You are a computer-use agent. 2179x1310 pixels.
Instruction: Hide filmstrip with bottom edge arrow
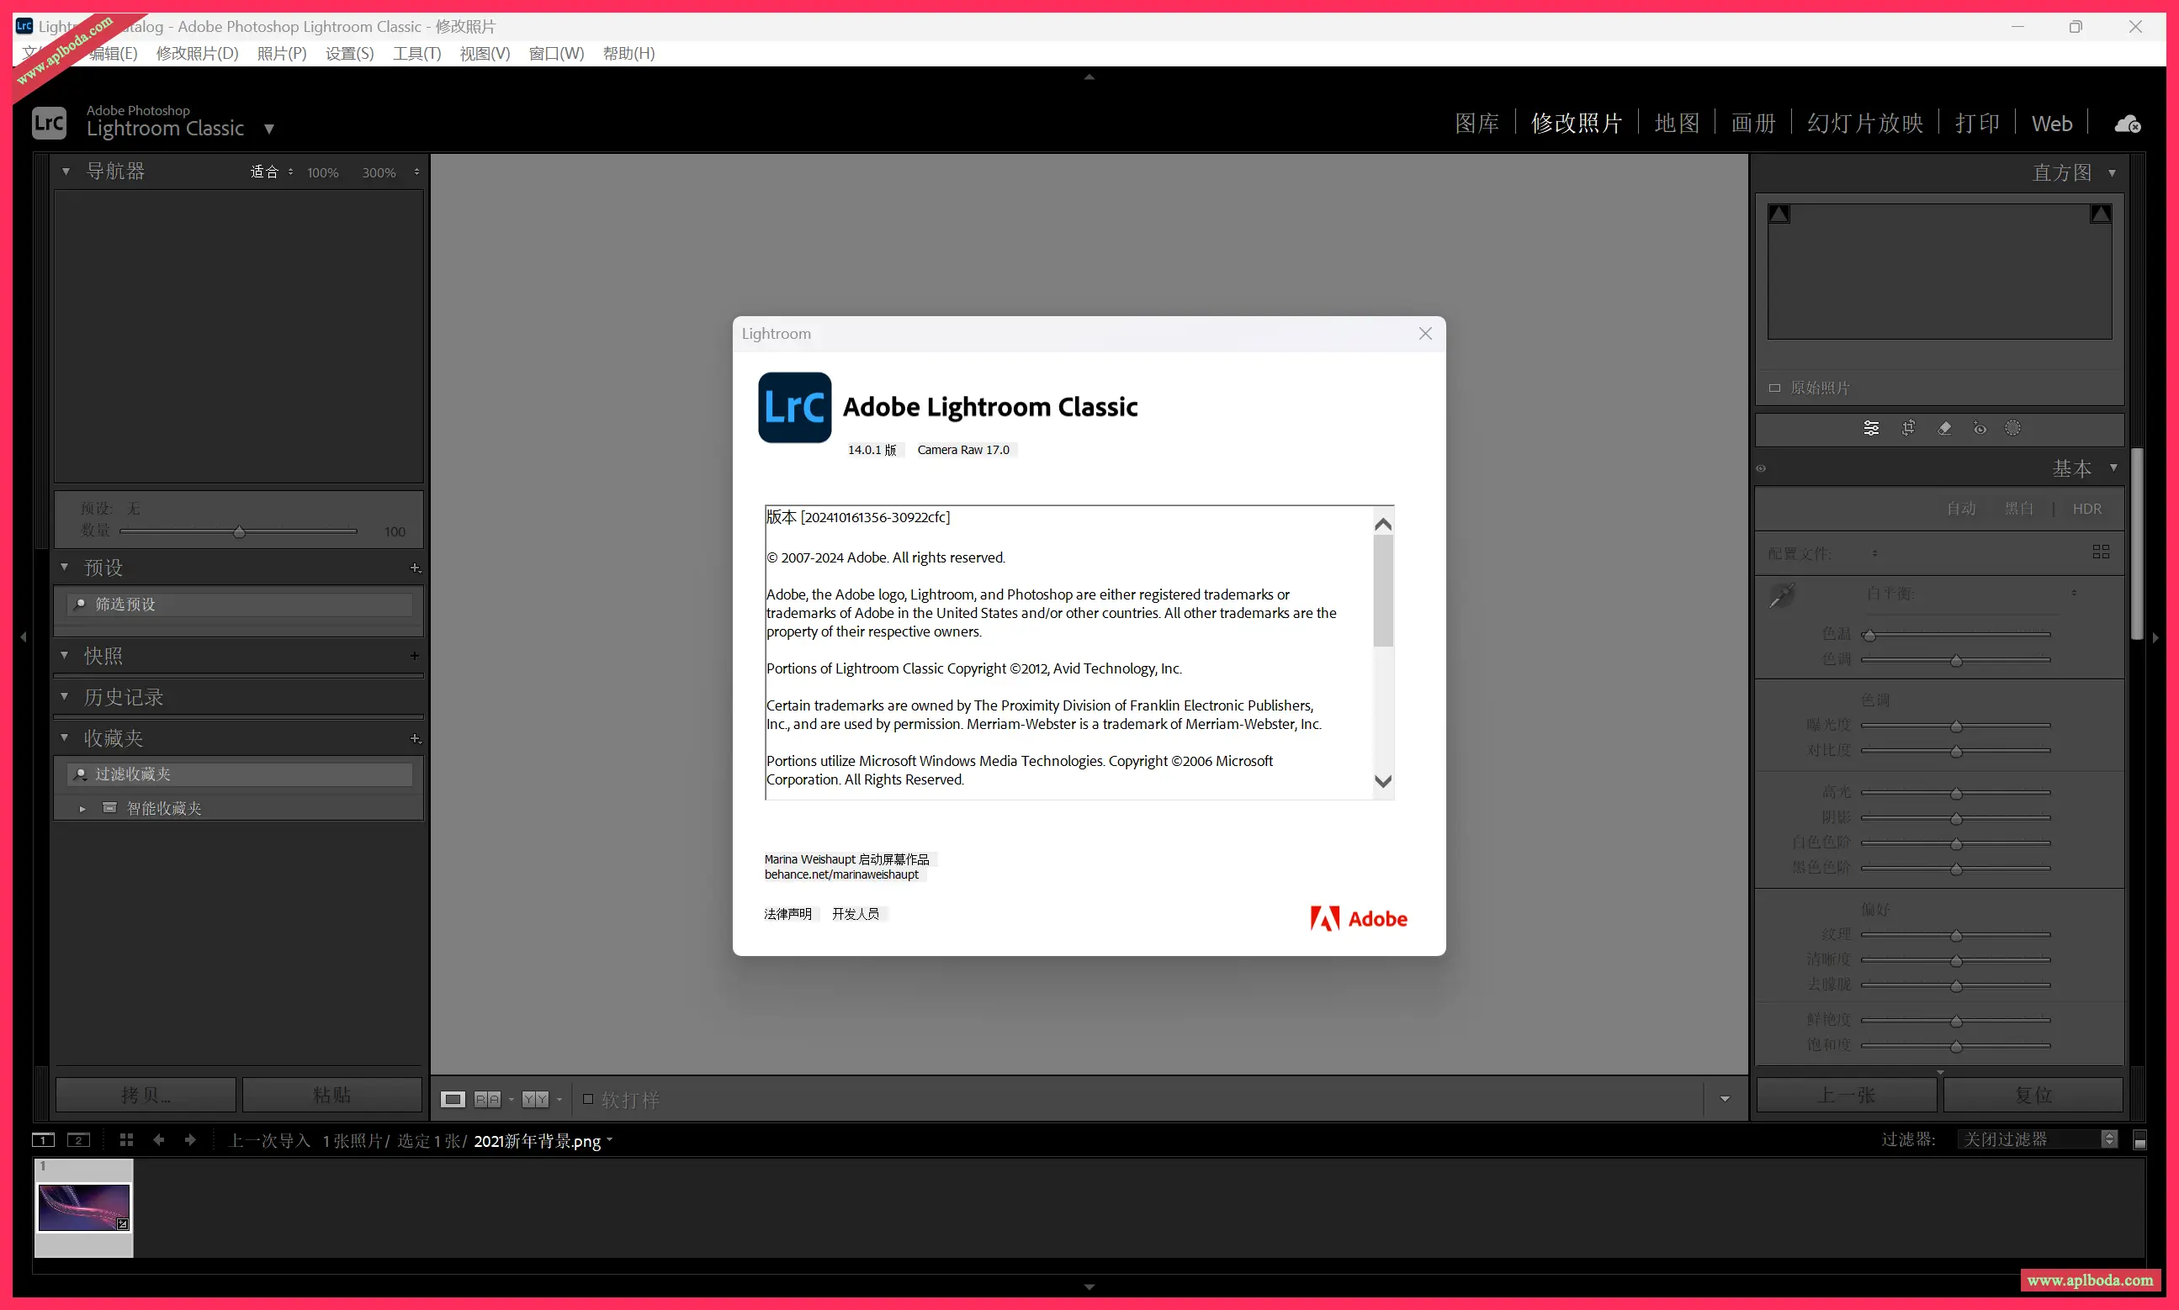pyautogui.click(x=1089, y=1287)
